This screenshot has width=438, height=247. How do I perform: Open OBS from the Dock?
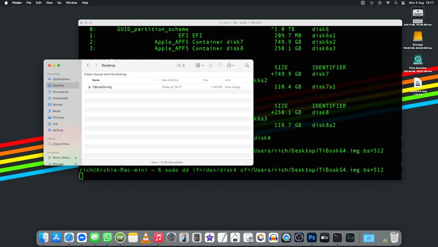(x=299, y=238)
